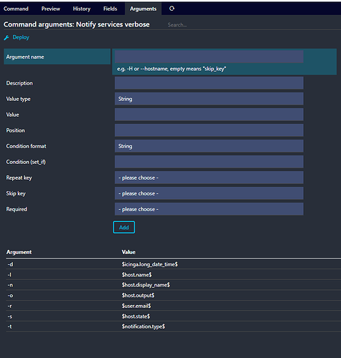Image resolution: width=341 pixels, height=358 pixels.
Task: Expand the Repeat key dropdown
Action: click(209, 178)
